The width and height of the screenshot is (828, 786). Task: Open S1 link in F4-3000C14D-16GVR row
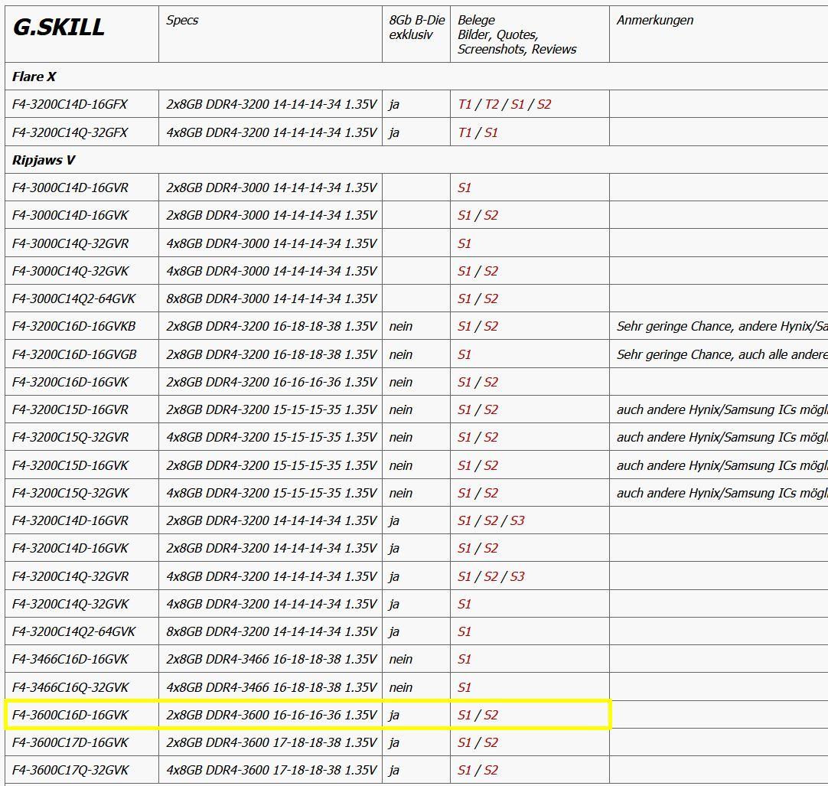point(465,188)
